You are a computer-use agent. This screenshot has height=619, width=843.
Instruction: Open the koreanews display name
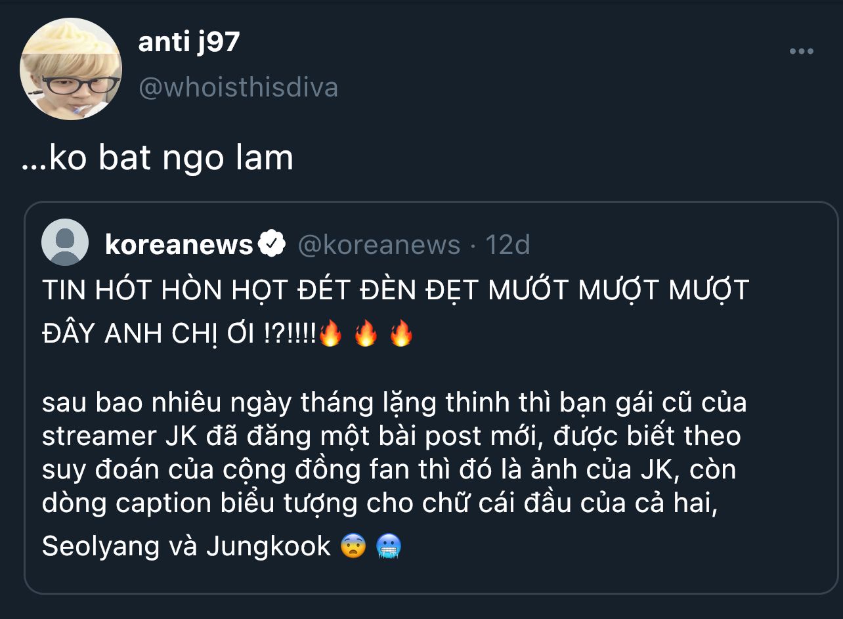point(179,245)
